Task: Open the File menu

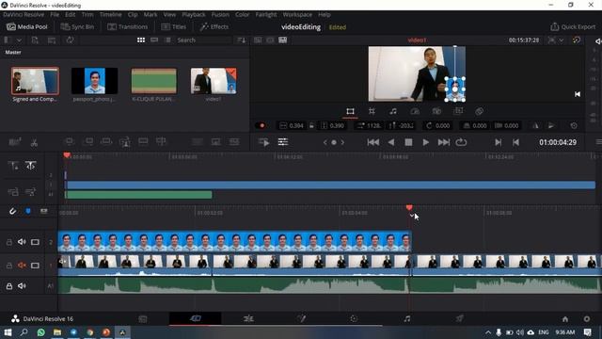Action: 55,15
